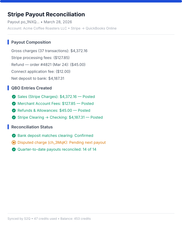The image size is (182, 226).
Task: Click the Refund order #4821 line
Action: click(48, 65)
